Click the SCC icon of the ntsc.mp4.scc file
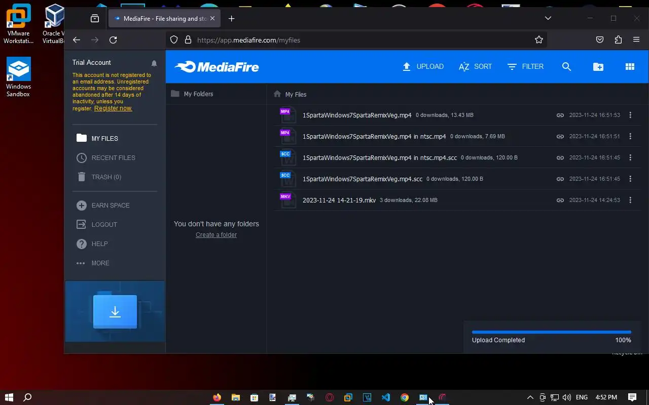Image resolution: width=649 pixels, height=405 pixels. (x=287, y=157)
